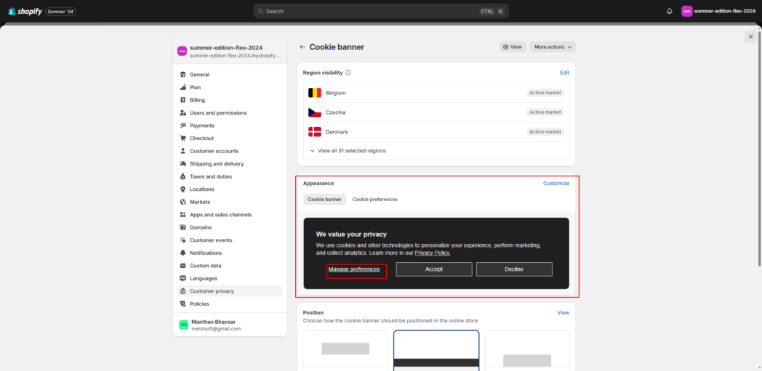Click the Plan chart icon
The width and height of the screenshot is (762, 371).
click(183, 87)
